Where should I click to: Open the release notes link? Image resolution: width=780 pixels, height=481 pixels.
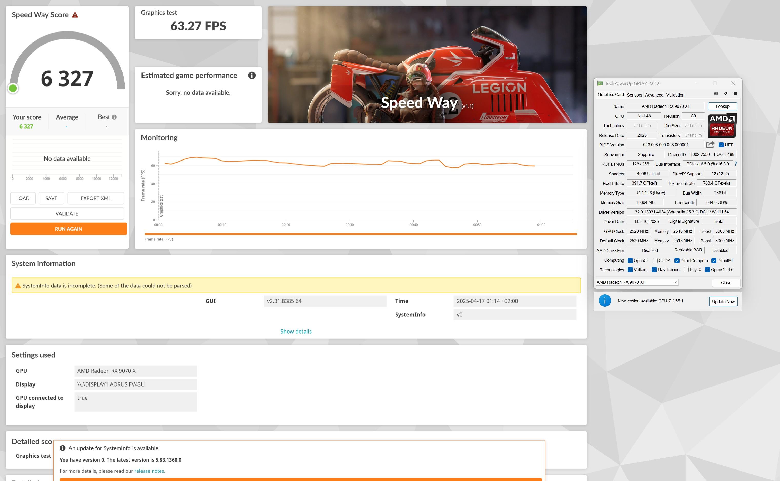pos(149,471)
